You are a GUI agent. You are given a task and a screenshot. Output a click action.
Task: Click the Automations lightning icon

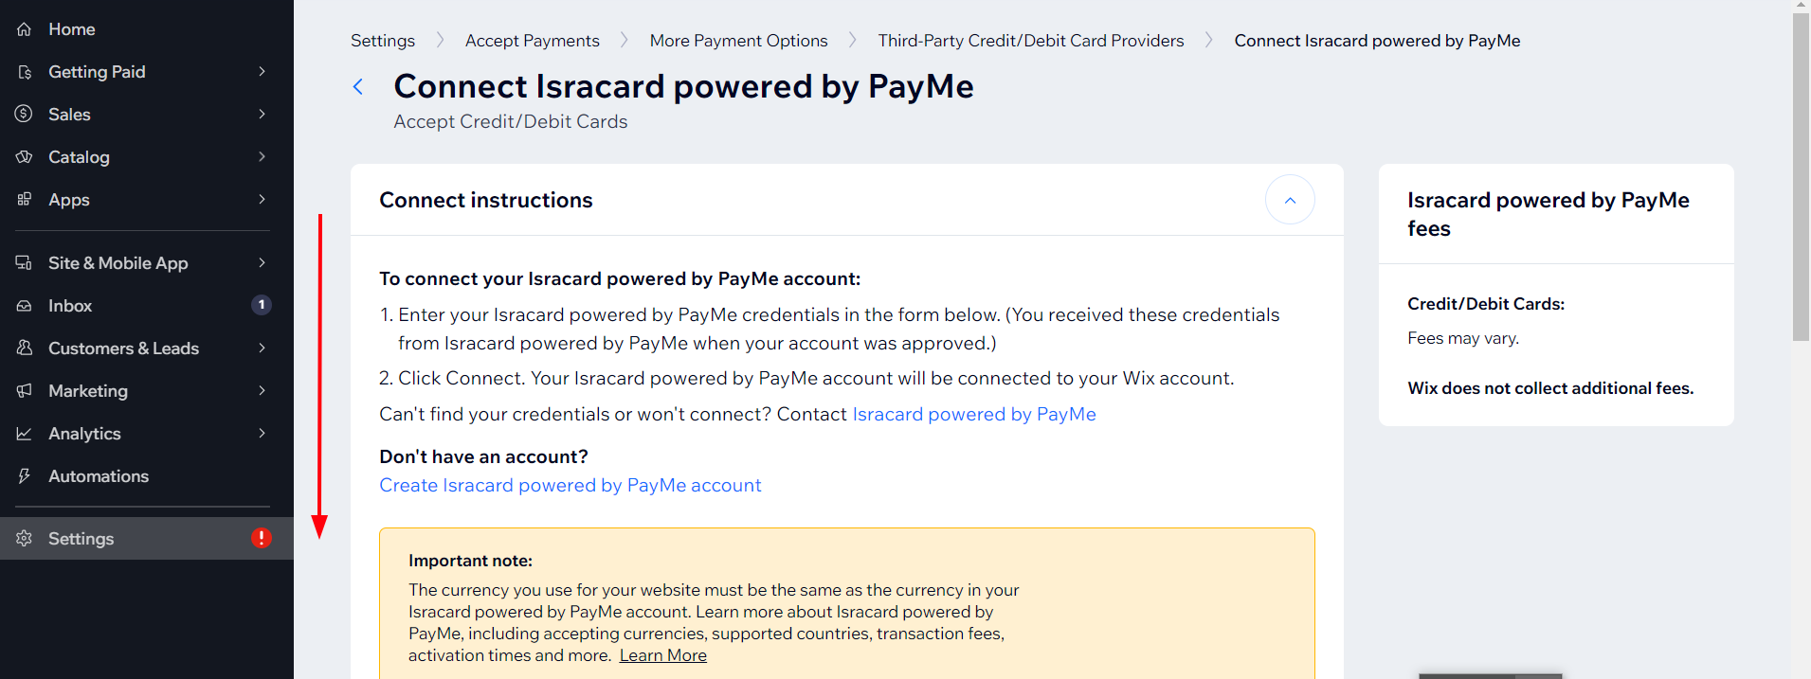click(25, 476)
